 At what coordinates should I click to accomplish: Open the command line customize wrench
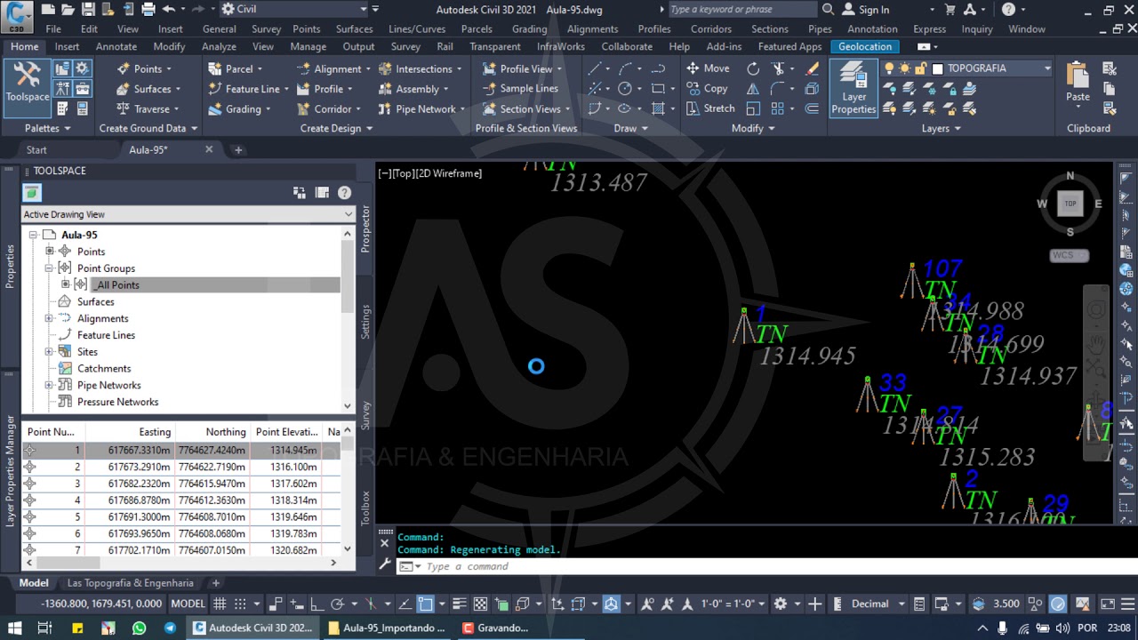click(x=384, y=564)
